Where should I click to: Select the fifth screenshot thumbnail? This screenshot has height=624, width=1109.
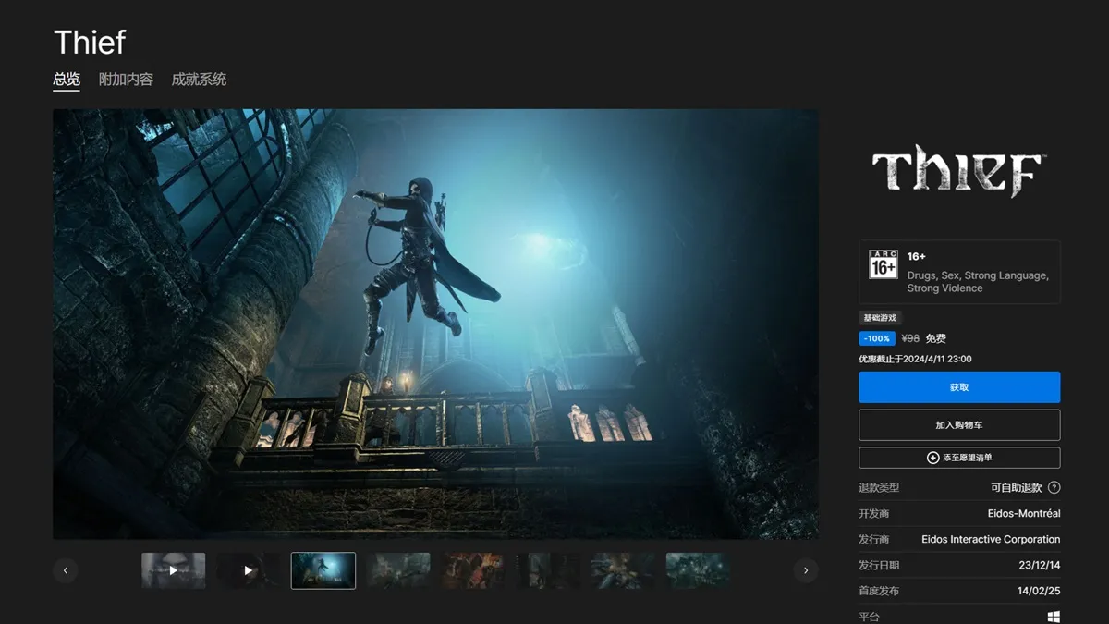pos(473,570)
